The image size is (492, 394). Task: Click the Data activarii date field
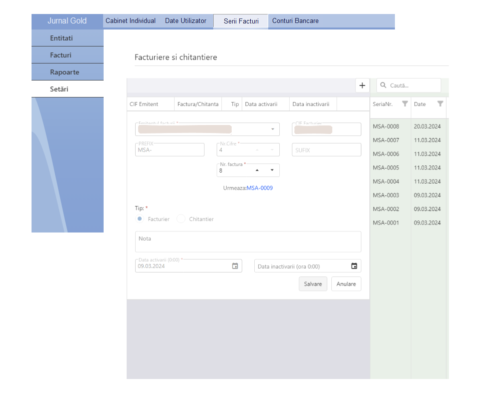click(188, 266)
